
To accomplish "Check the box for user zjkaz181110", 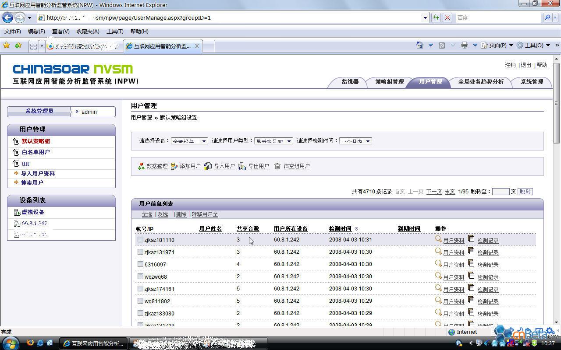I will pyautogui.click(x=140, y=240).
